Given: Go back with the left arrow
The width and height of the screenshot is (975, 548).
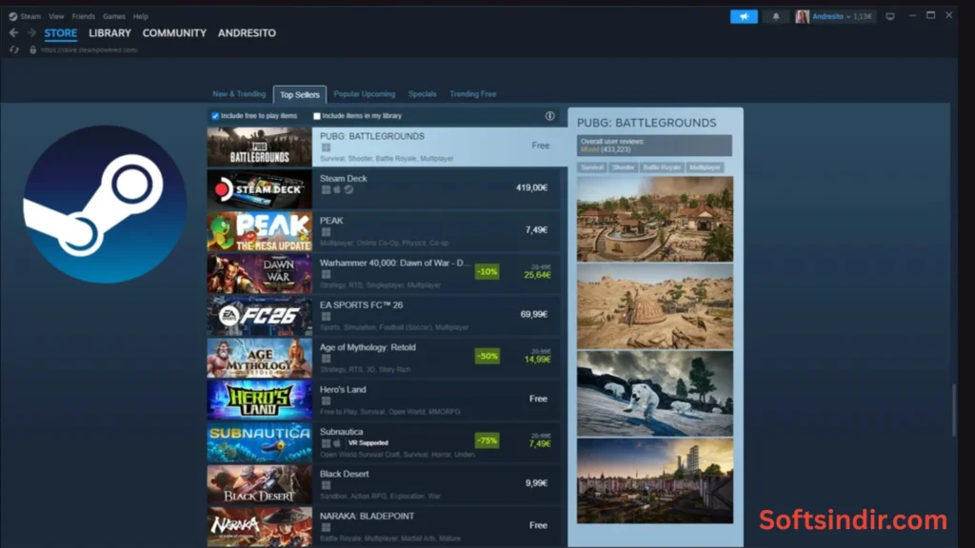Looking at the screenshot, I should (x=13, y=33).
